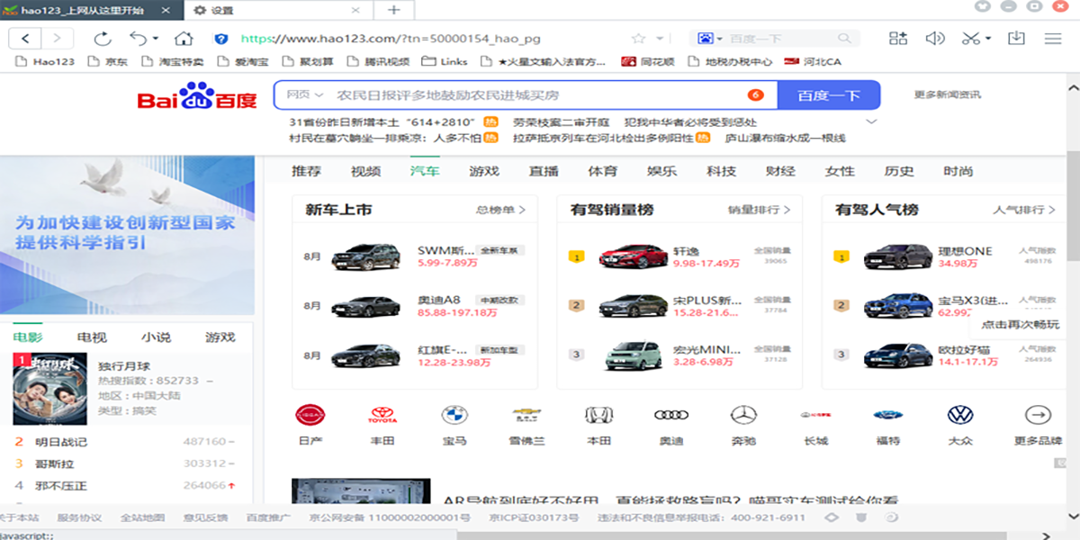Select the 科技 category tab
1080x540 pixels.
[x=721, y=171]
